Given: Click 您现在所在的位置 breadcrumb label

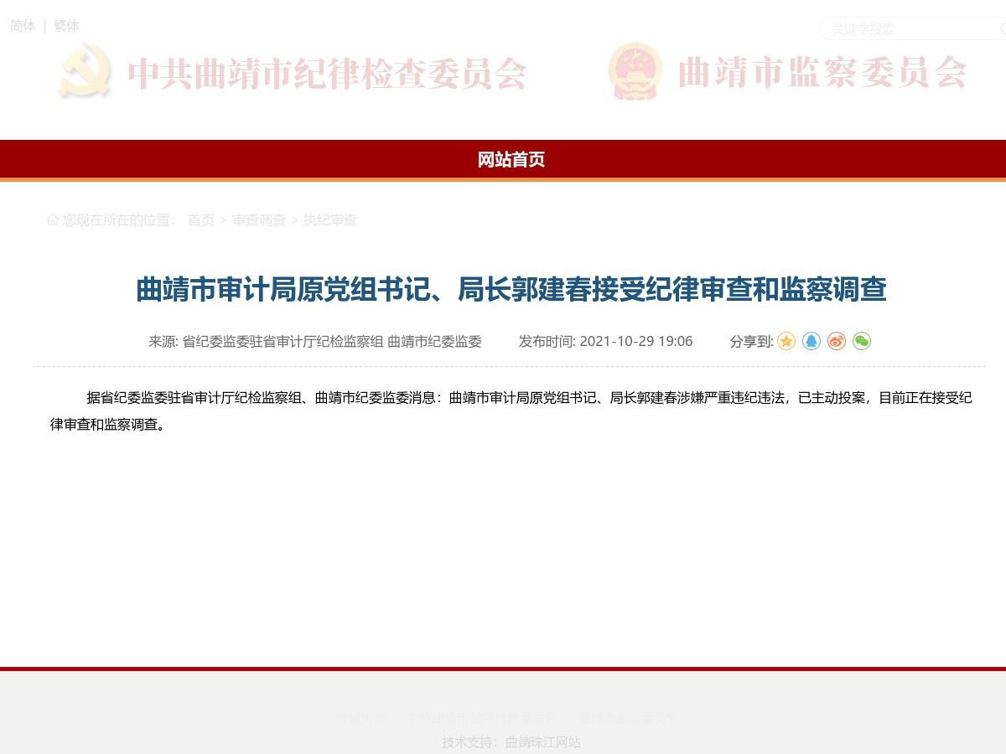Looking at the screenshot, I should [119, 219].
